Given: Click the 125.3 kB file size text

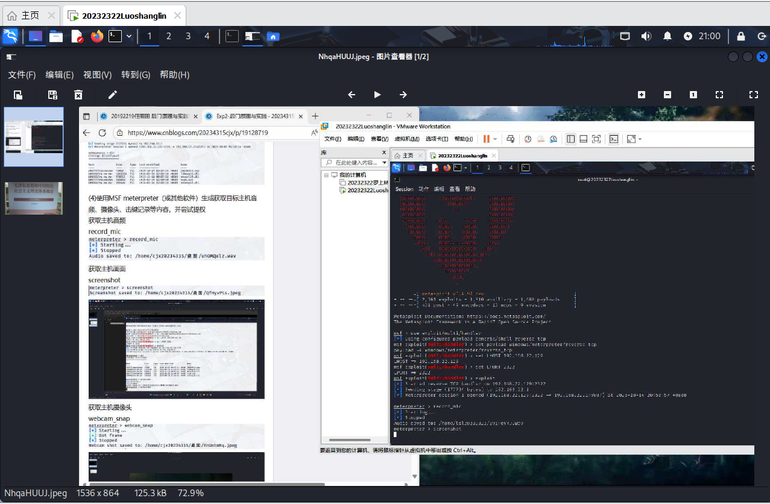Looking at the screenshot, I should (150, 493).
